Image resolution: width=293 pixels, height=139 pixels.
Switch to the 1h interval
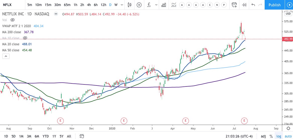click(x=75, y=5)
